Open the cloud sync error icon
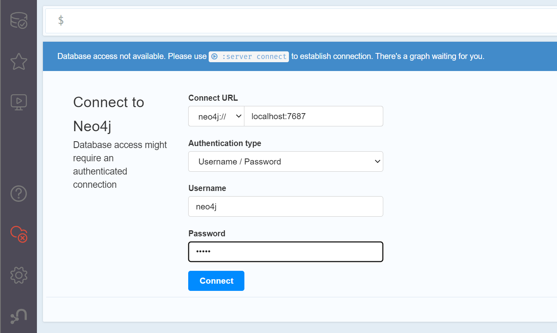557x333 pixels. [18, 234]
